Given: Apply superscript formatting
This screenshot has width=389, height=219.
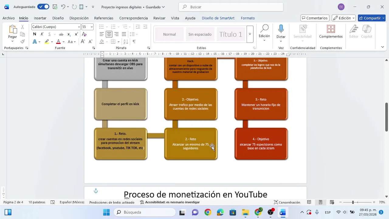Looking at the screenshot, I should click(76, 34).
